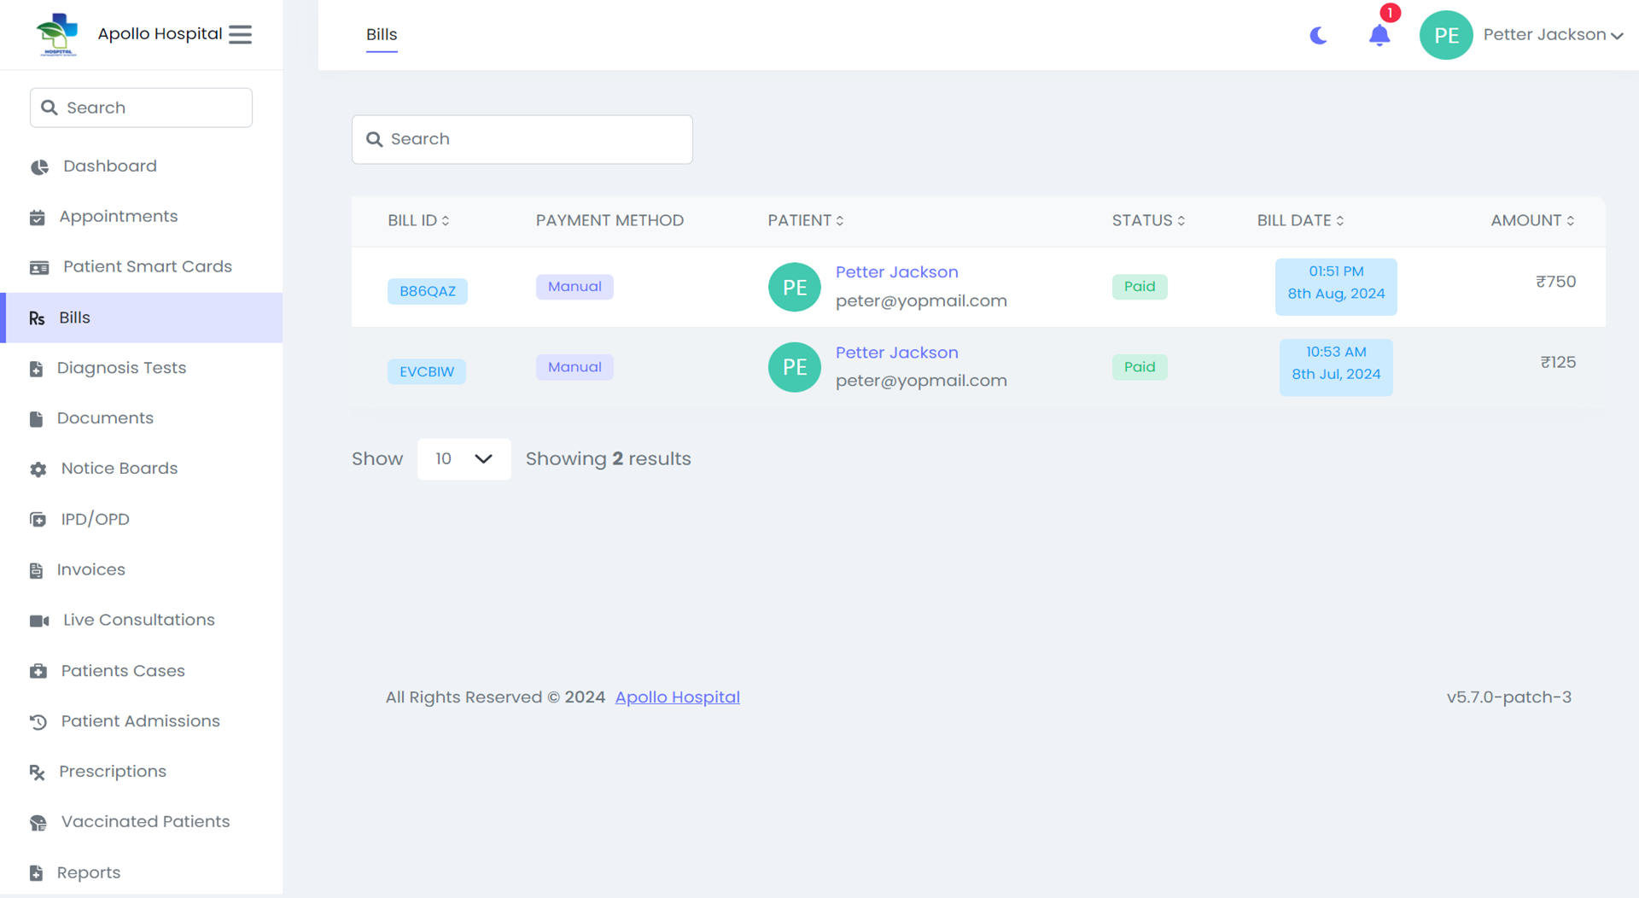Click inside the bills search field
1639x898 pixels.
point(522,139)
